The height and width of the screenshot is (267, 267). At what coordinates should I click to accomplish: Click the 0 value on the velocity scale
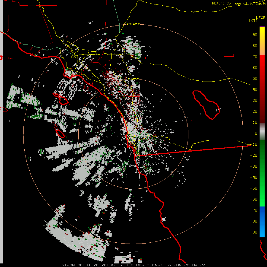click(x=256, y=133)
